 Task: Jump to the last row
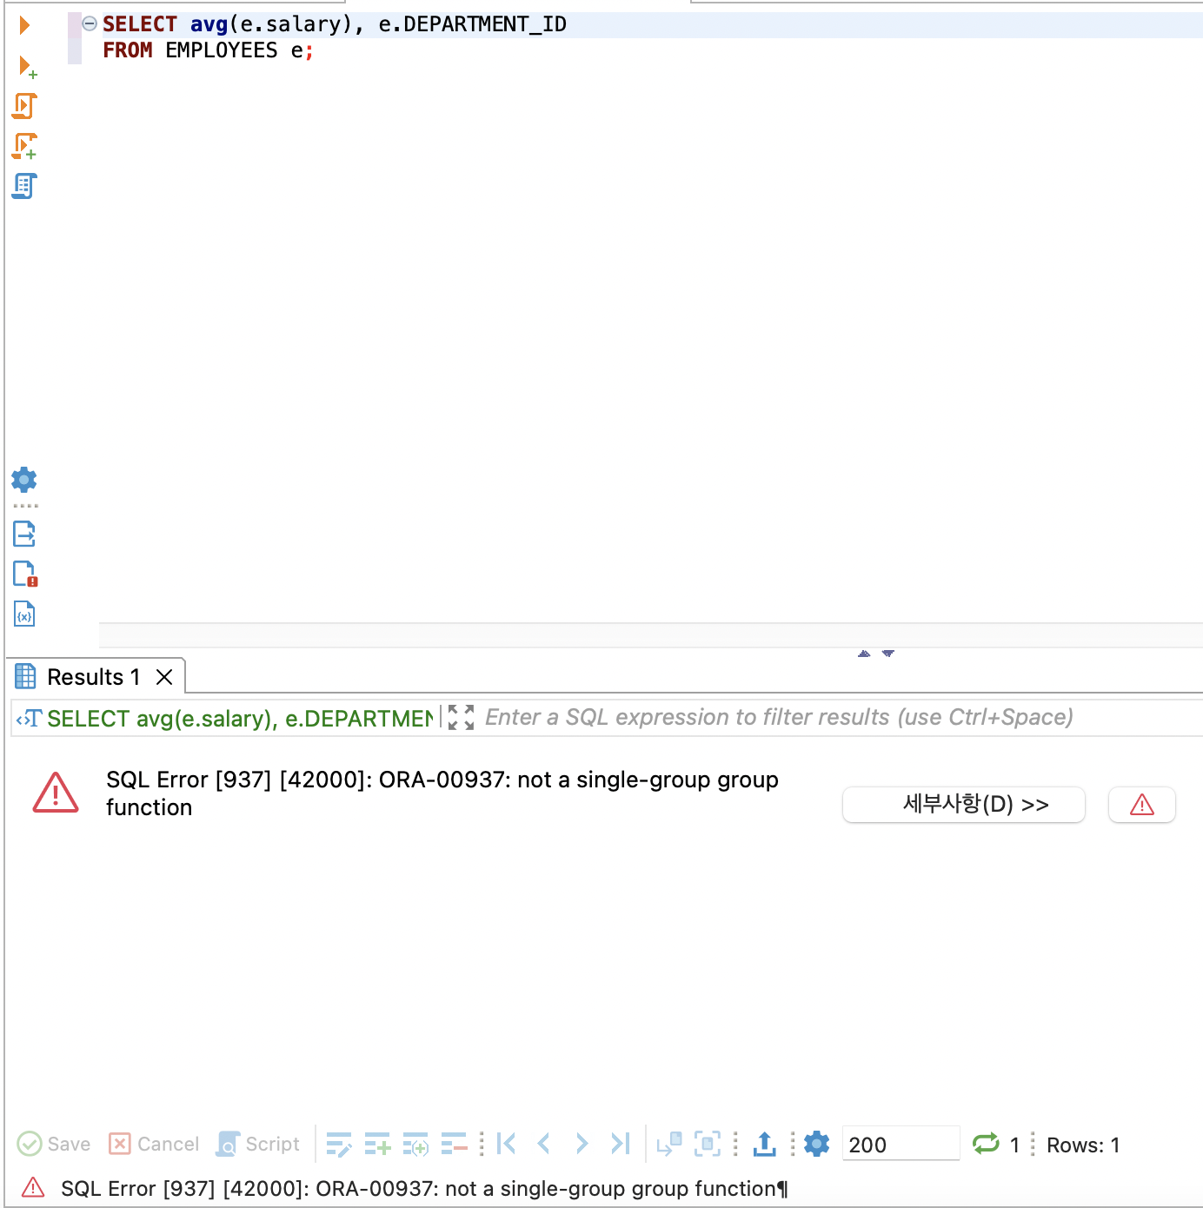[620, 1144]
